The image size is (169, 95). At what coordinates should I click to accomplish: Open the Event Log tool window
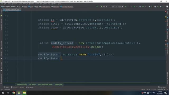coord(162,87)
